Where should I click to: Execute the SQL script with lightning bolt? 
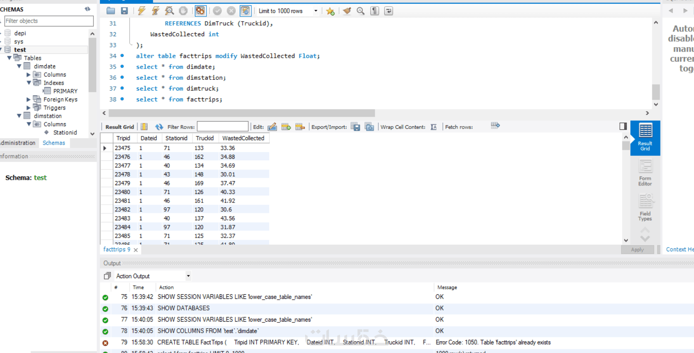142,11
